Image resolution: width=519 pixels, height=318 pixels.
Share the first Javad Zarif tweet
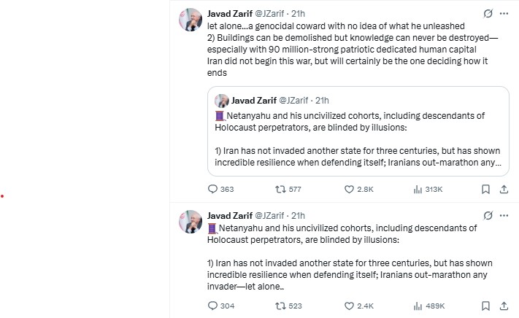(x=504, y=189)
